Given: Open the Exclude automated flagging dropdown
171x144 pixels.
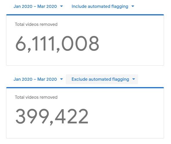Looking at the screenshot, I should [x=102, y=79].
